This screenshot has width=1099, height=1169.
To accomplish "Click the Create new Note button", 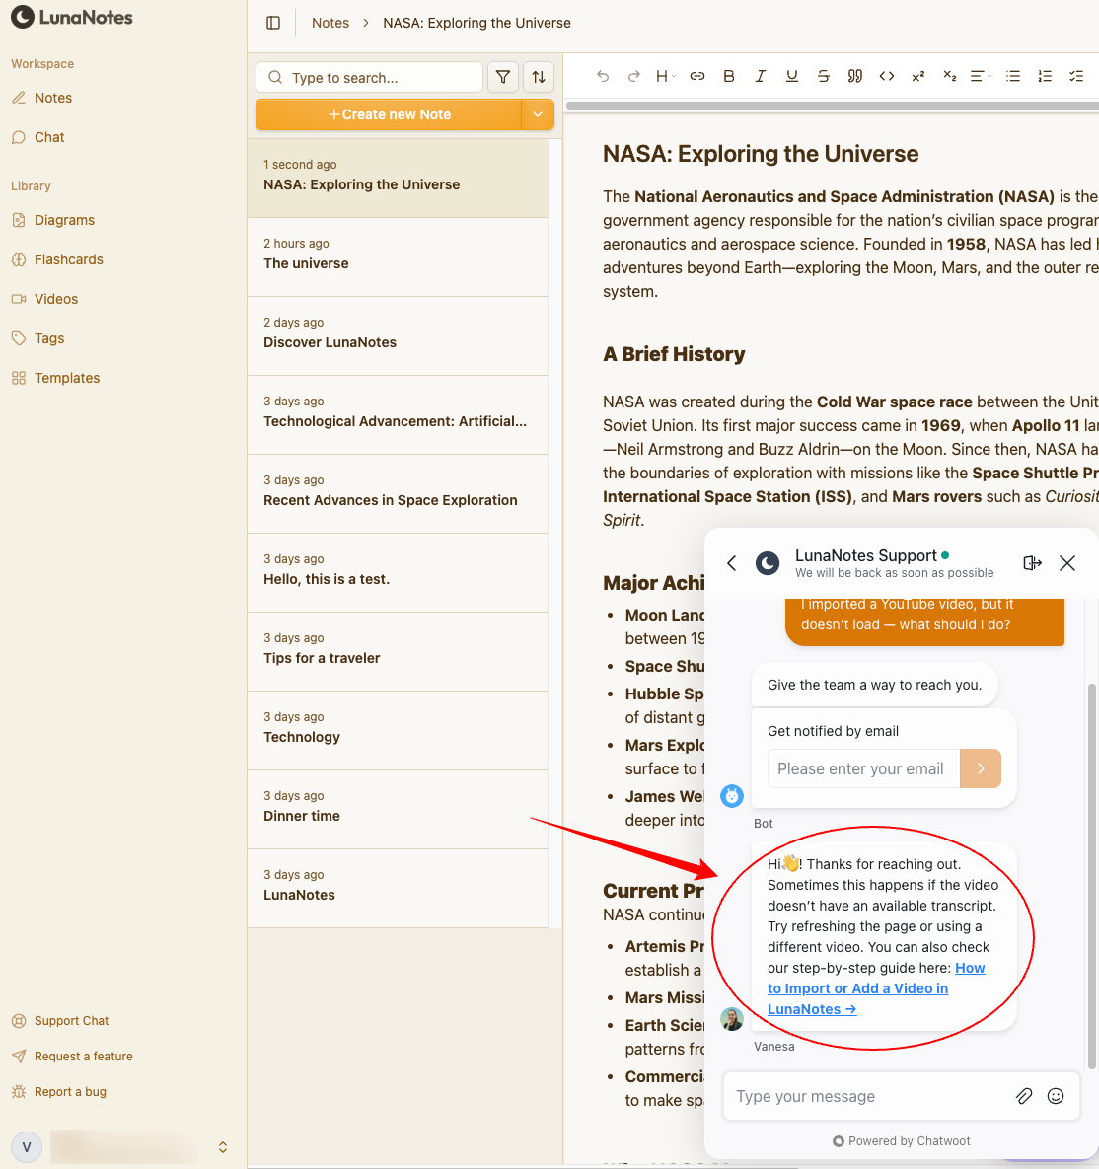I will click(x=389, y=114).
